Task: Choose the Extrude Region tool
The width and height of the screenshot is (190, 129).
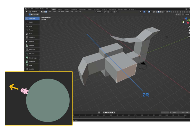Action: (32, 58)
